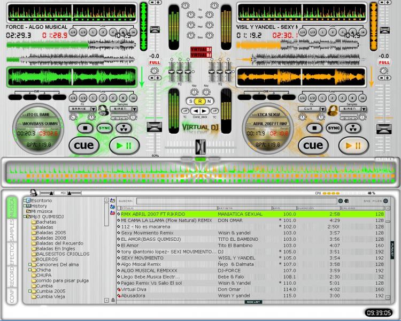Open the MUSICA browser tab
The width and height of the screenshot is (401, 321).
pos(12,208)
